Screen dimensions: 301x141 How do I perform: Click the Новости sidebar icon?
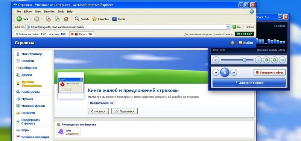[18, 61]
